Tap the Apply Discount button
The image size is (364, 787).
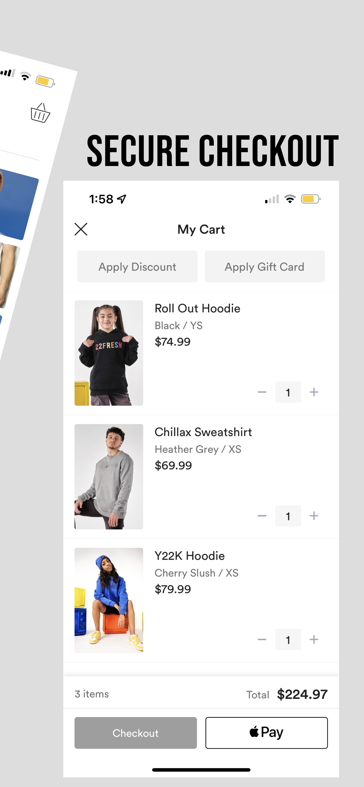click(137, 266)
